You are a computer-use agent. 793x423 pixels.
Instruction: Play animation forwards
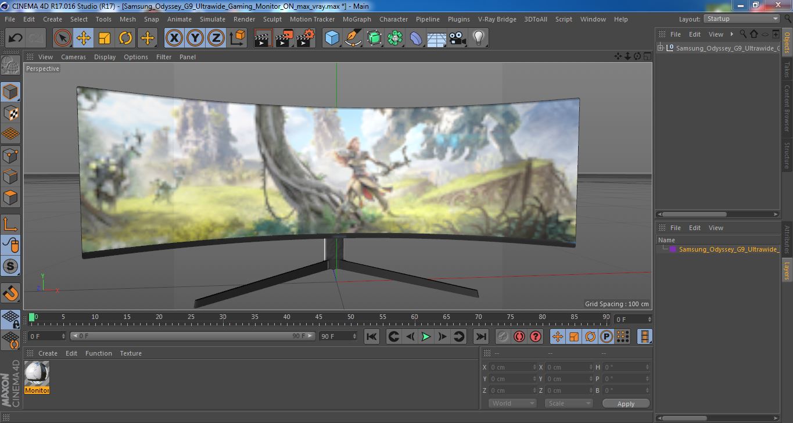click(426, 336)
